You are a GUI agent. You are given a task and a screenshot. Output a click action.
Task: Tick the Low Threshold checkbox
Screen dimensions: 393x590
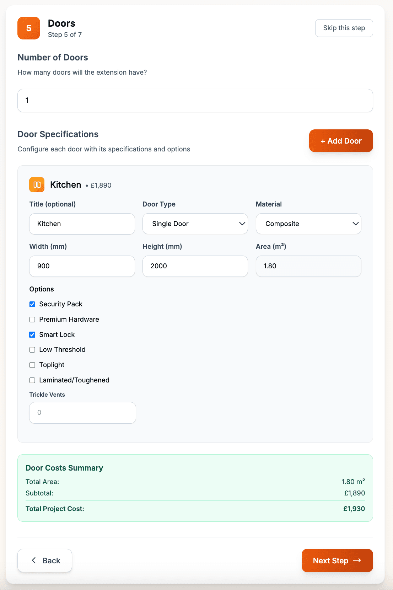point(32,350)
